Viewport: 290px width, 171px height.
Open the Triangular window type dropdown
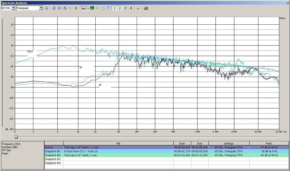pyautogui.click(x=40, y=8)
